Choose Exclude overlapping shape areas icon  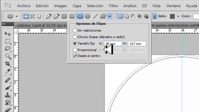(146, 16)
